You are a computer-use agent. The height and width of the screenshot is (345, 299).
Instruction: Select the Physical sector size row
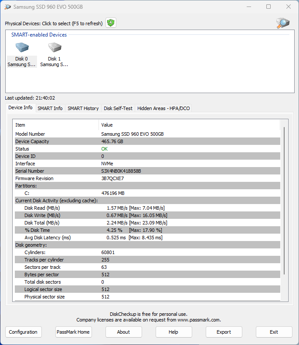click(147, 297)
